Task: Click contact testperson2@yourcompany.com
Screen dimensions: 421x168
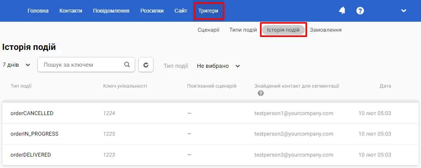Action: coord(294,134)
